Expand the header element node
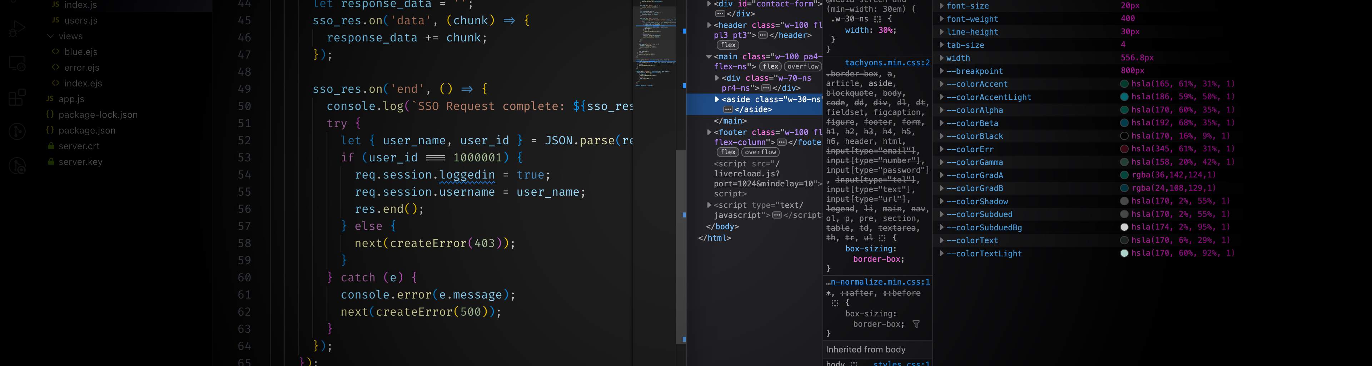The image size is (1372, 366). [709, 25]
